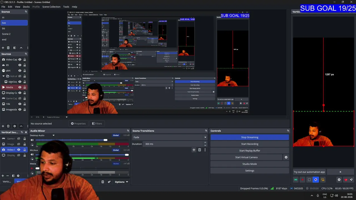Viewport: 356px width, 200px height.
Task: Open the vertical source properties gear
Action: 18,176
